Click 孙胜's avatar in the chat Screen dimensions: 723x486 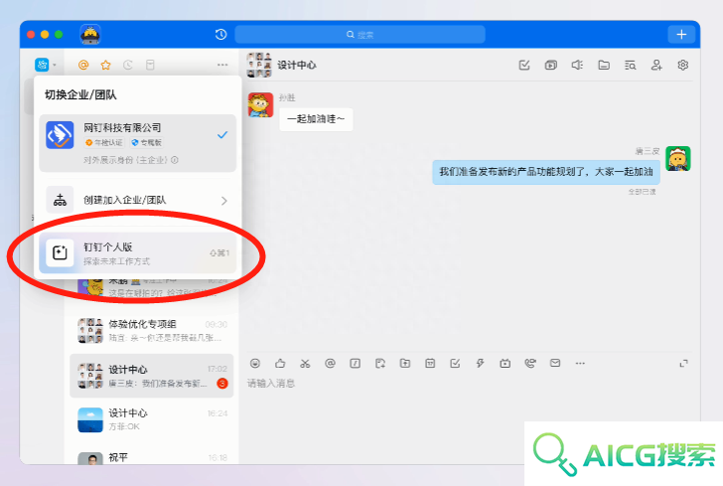(x=260, y=104)
